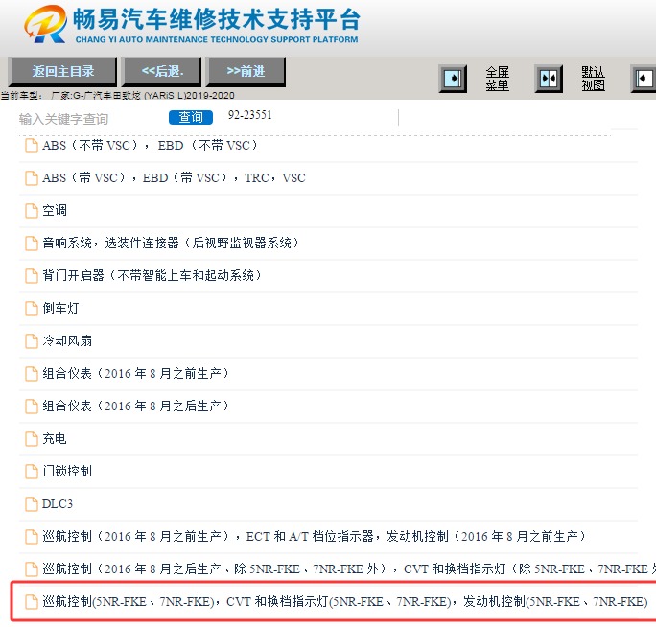Viewport: 656px width, 627px height.
Task: Click the file icon beside DLC3
Action: (x=32, y=504)
